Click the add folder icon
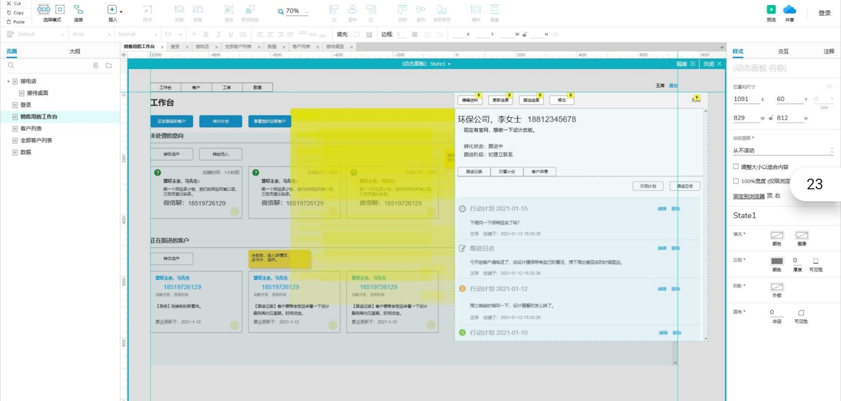Viewport: 841px width, 401px height. [x=108, y=65]
